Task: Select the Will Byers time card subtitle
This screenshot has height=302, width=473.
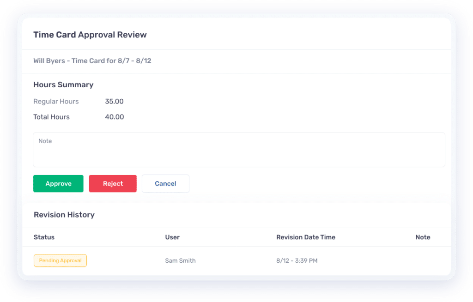Action: pyautogui.click(x=92, y=60)
